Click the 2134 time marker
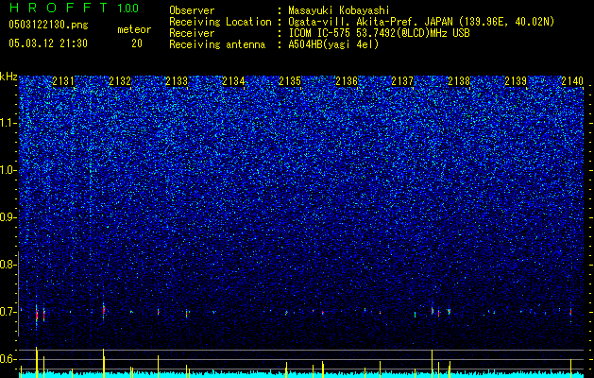594x378 pixels. (x=233, y=80)
